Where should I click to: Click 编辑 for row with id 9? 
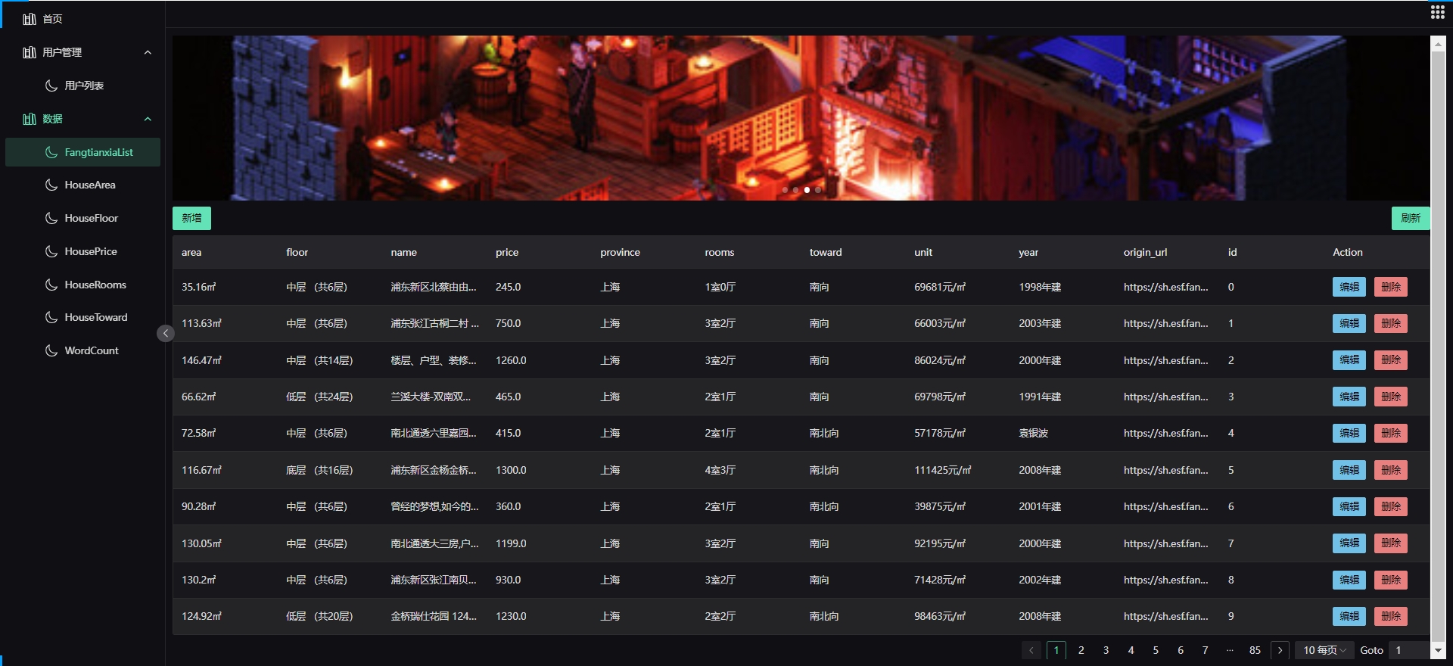click(x=1349, y=616)
